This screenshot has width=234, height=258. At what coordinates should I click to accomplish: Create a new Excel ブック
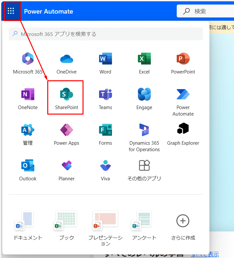pos(66,226)
